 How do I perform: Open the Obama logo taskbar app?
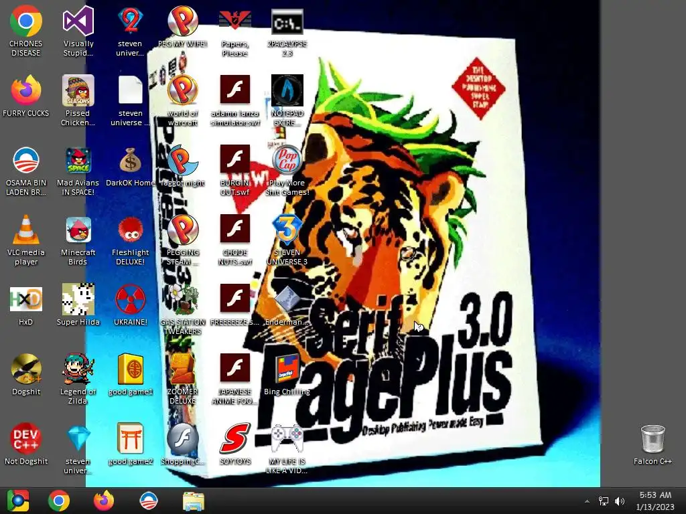click(x=148, y=501)
